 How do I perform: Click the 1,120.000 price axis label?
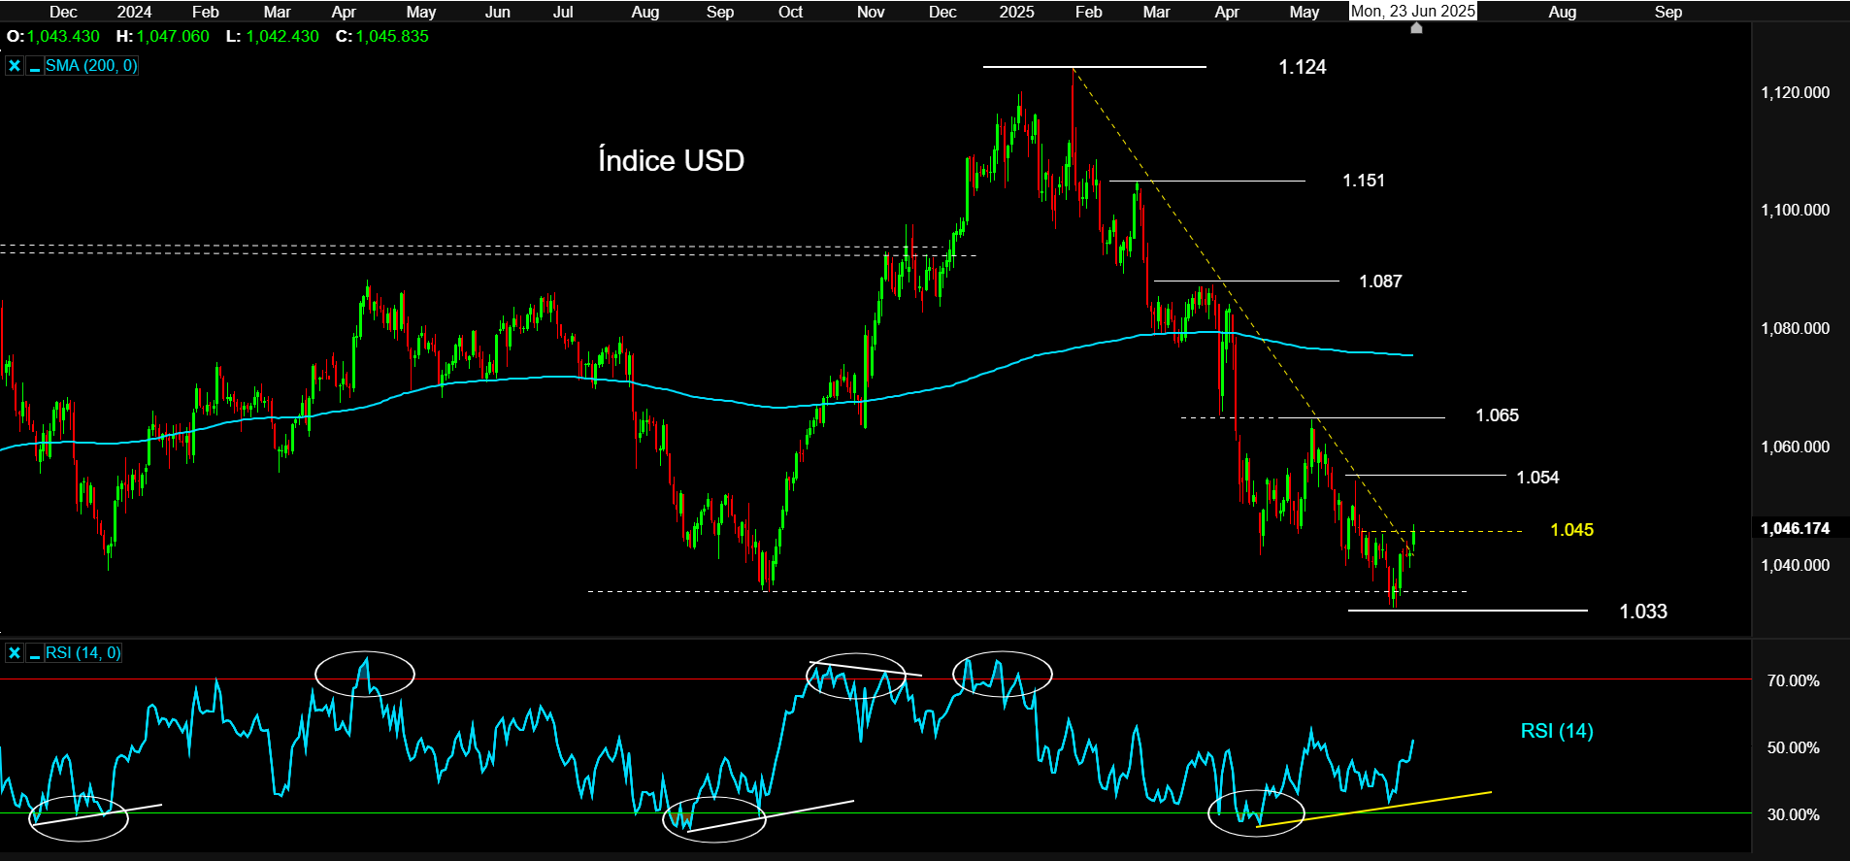(1795, 92)
